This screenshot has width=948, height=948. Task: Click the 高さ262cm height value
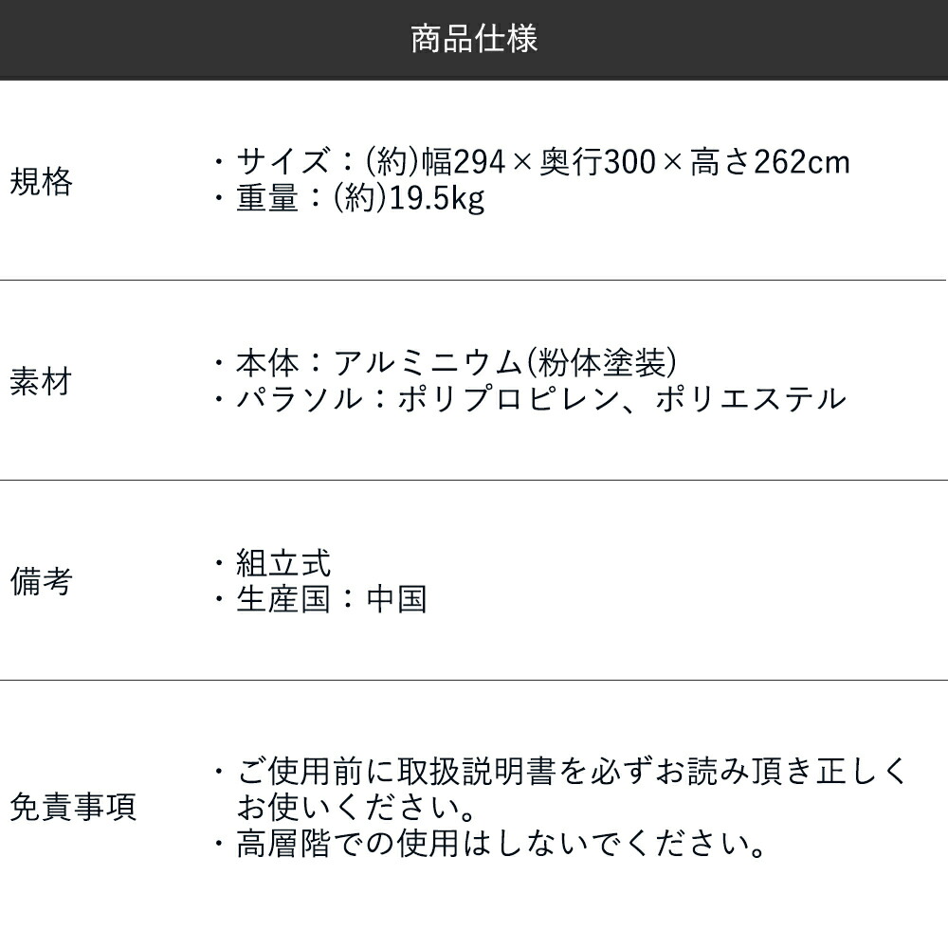pyautogui.click(x=770, y=162)
